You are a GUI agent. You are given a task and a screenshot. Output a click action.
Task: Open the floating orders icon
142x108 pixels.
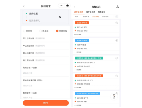pos(114,96)
